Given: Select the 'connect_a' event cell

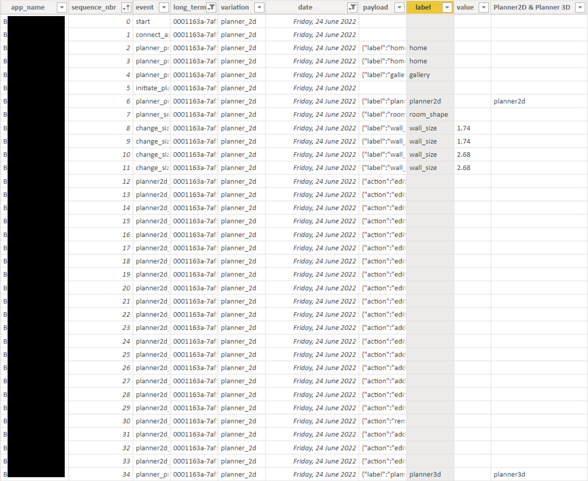Looking at the screenshot, I should pos(152,35).
